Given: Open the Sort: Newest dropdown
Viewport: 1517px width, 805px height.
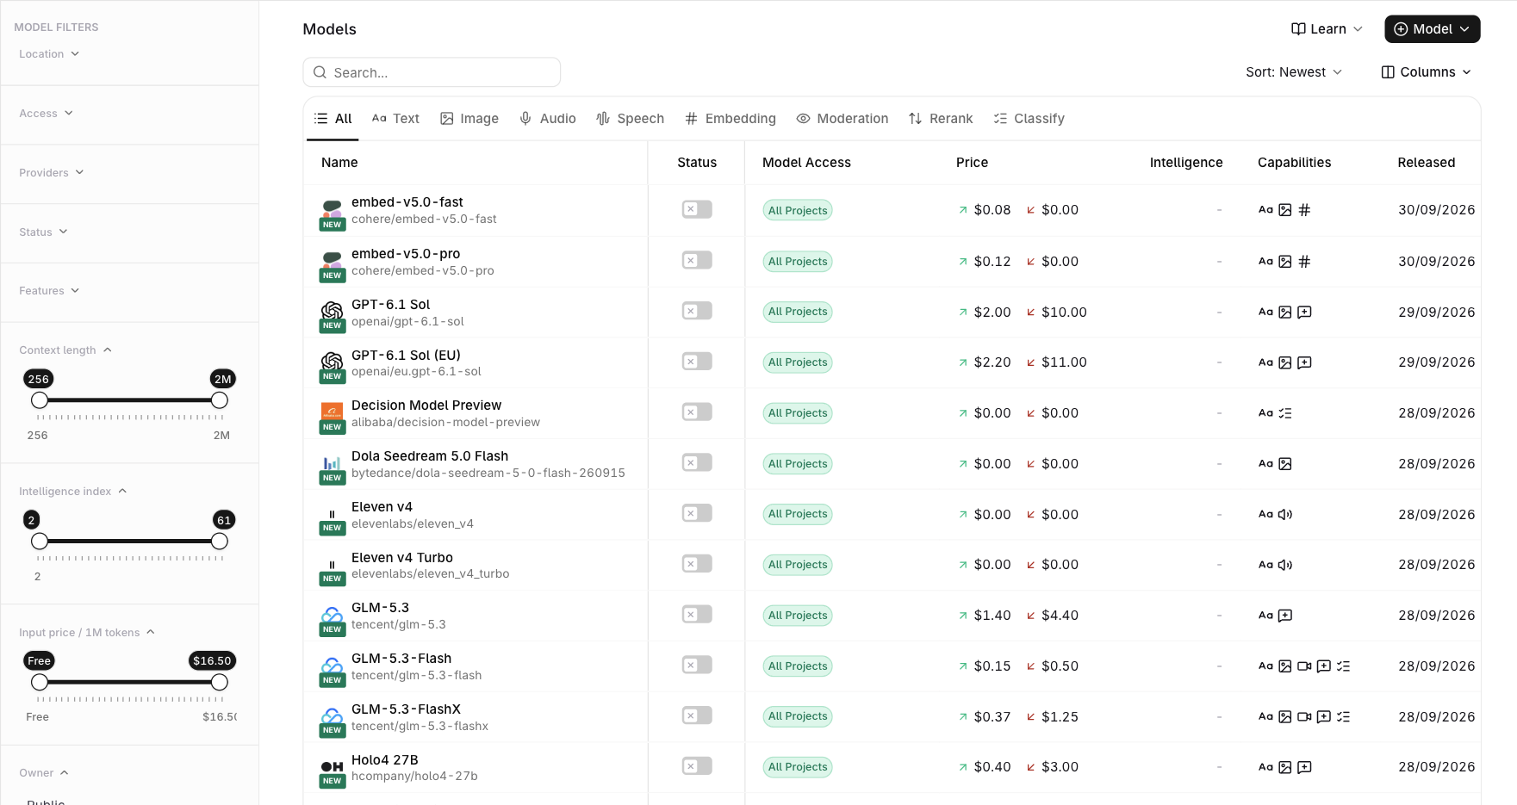Looking at the screenshot, I should coord(1294,72).
